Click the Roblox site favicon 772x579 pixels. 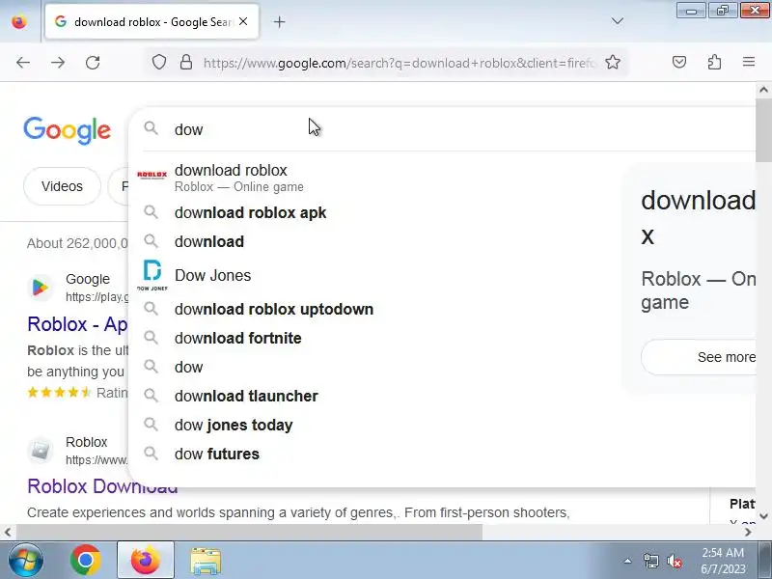(41, 450)
